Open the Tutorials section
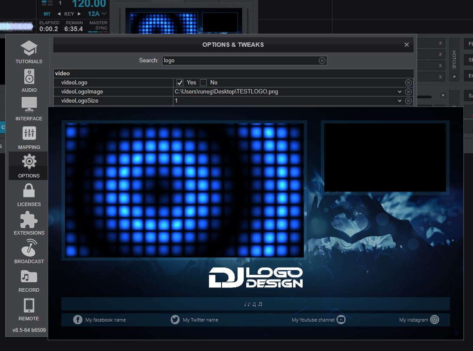473x351 pixels. click(x=29, y=52)
